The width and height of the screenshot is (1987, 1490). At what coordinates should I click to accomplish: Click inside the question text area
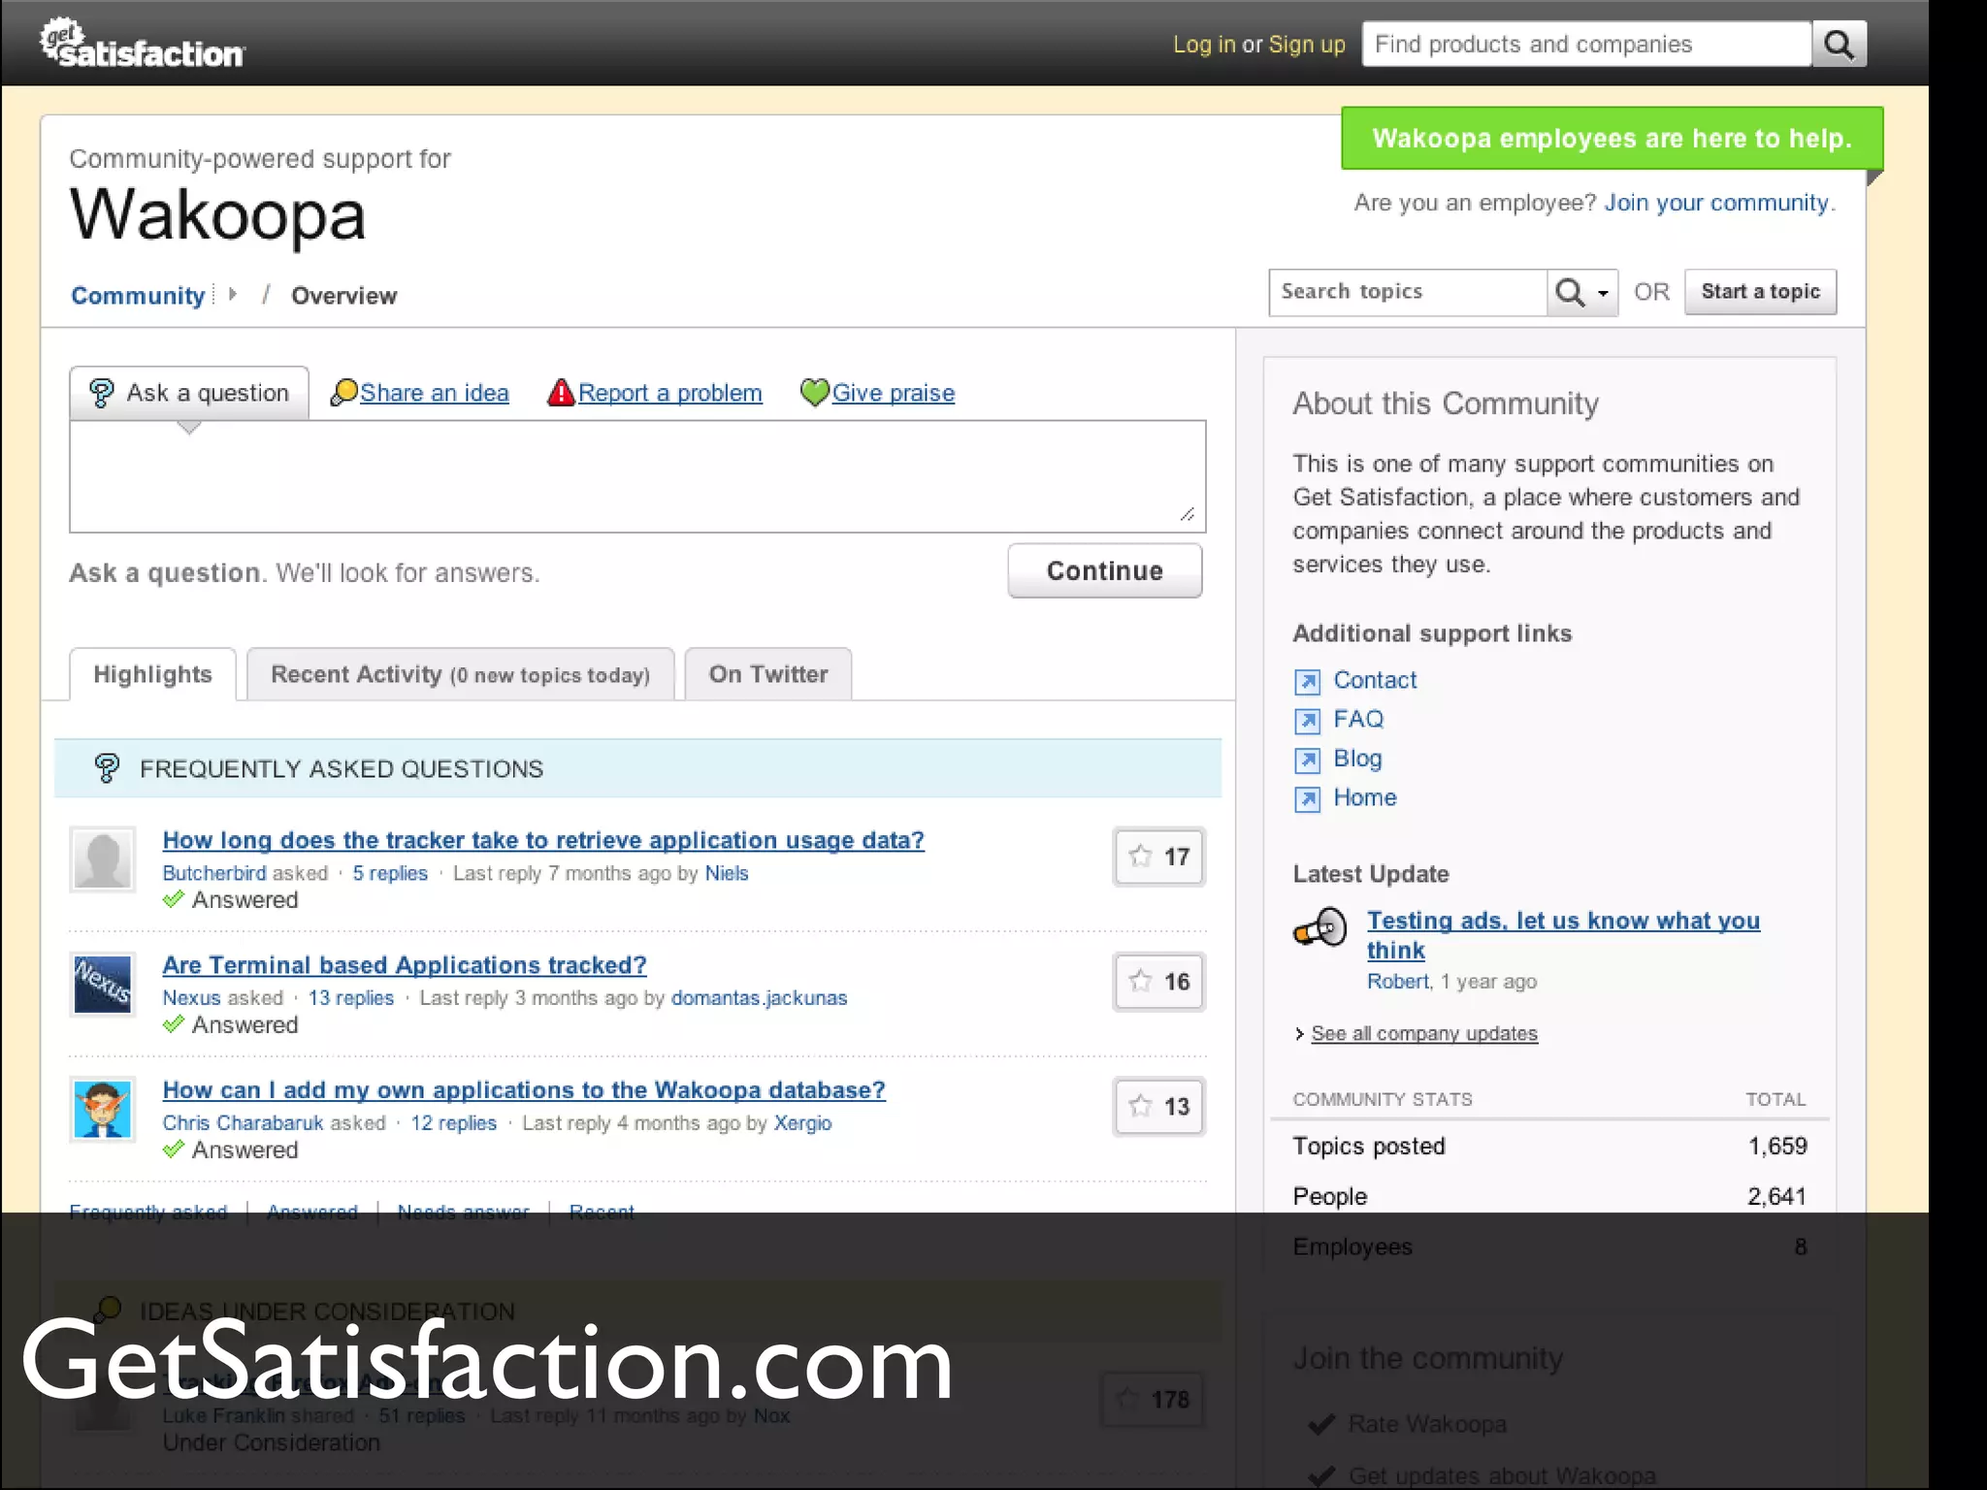coord(637,476)
